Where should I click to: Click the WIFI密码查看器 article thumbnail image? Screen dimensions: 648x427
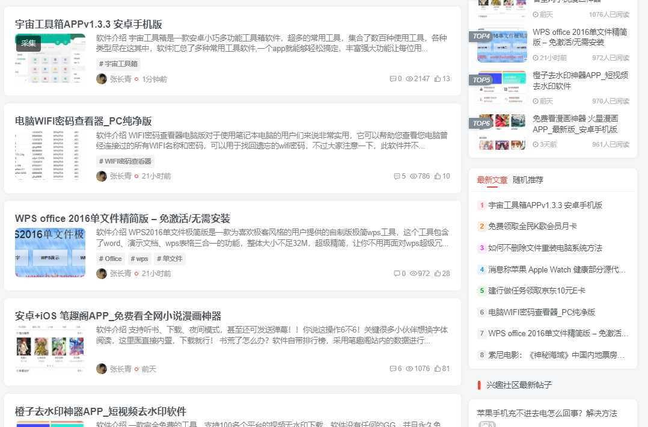tap(50, 155)
